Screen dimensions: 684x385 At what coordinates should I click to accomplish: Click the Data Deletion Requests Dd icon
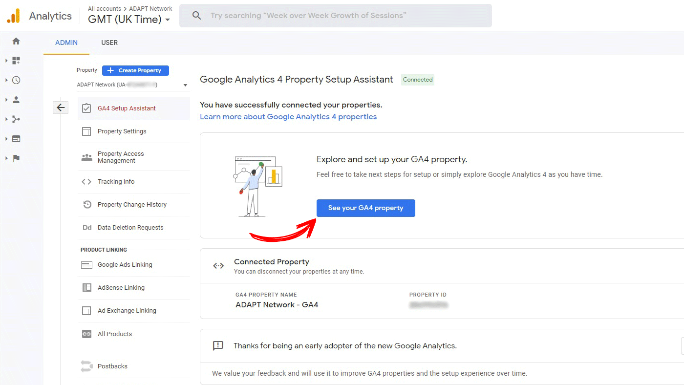pos(87,228)
